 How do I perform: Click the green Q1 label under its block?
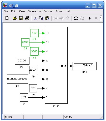tap(25, 49)
